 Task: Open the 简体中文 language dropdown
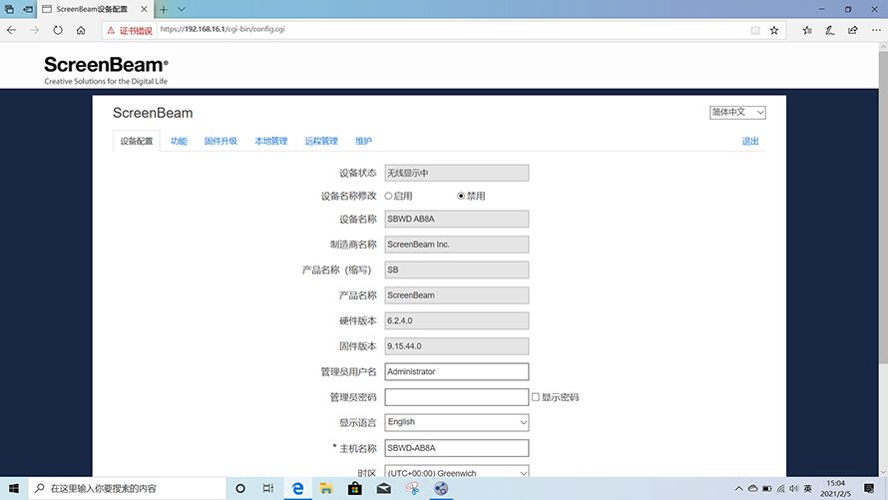coord(737,112)
